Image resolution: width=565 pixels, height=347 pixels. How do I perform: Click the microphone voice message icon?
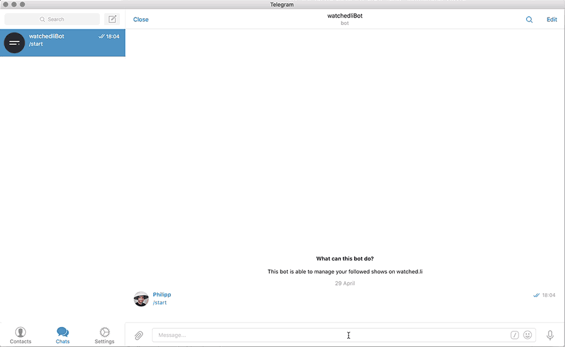[550, 335]
